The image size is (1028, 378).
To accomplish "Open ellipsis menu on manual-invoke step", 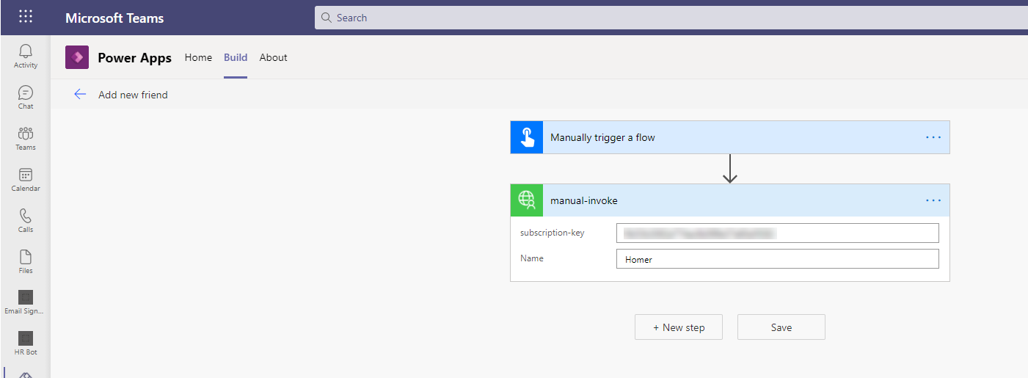I will (x=933, y=200).
